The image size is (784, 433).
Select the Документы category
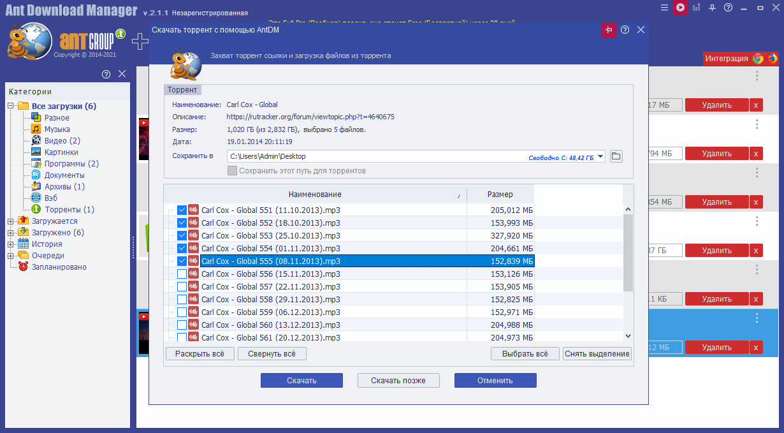[x=64, y=175]
